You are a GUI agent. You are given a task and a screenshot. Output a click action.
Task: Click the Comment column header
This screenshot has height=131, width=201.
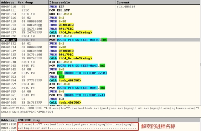[123, 2]
